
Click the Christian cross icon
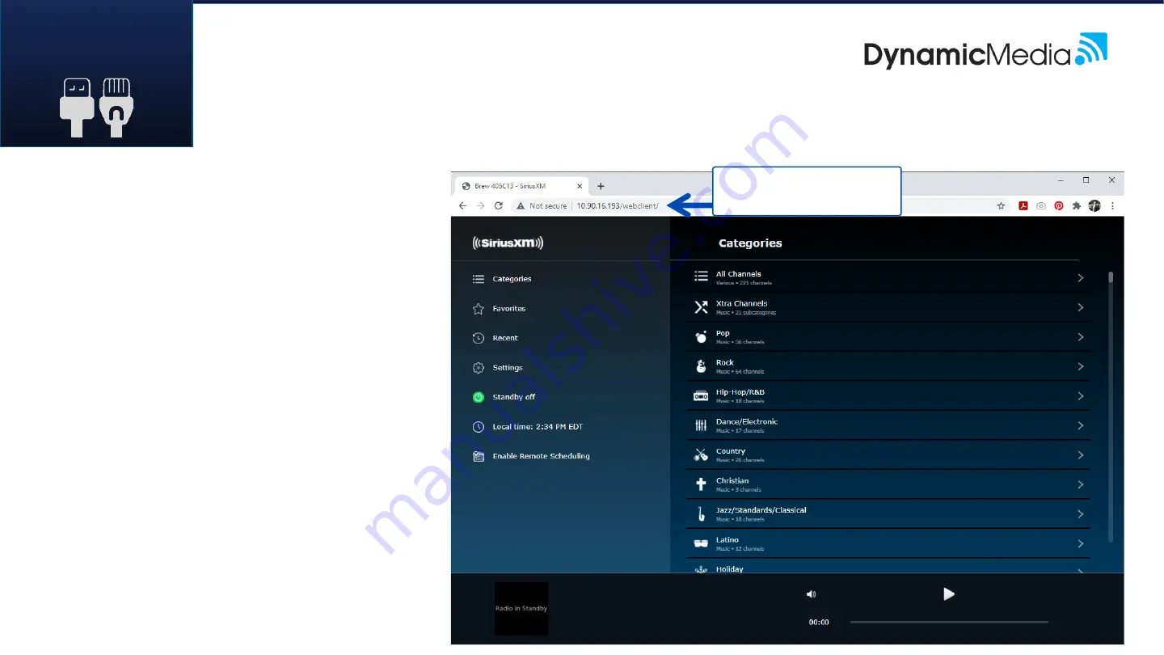(x=701, y=484)
